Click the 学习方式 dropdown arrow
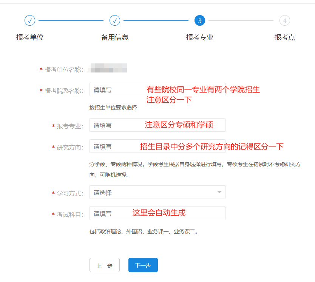The image size is (315, 282). pyautogui.click(x=219, y=193)
